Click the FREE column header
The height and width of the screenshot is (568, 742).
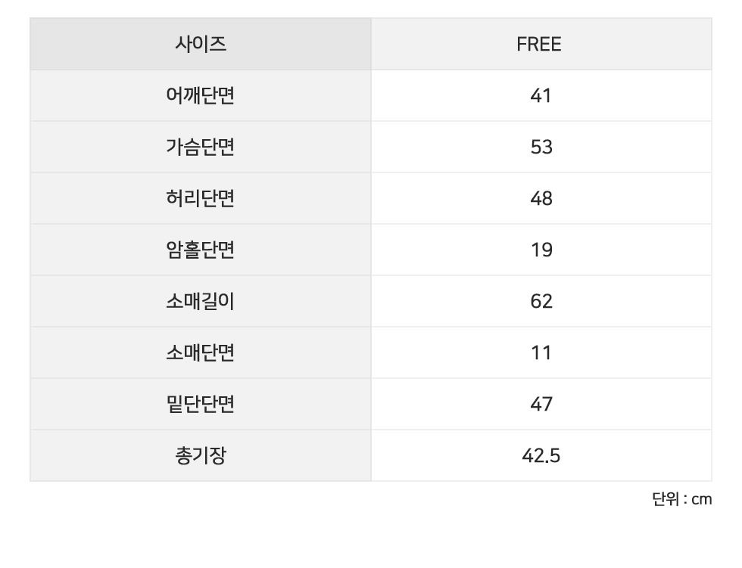(539, 44)
